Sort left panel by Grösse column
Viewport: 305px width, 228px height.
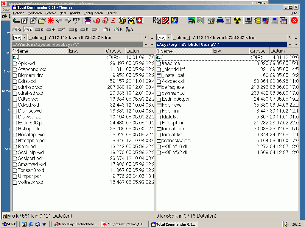click(x=115, y=51)
